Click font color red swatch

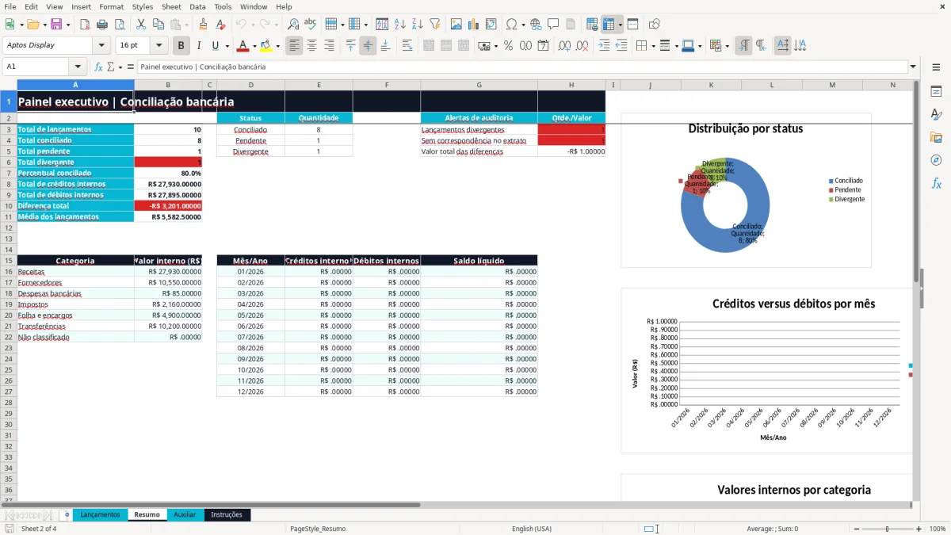(x=243, y=46)
